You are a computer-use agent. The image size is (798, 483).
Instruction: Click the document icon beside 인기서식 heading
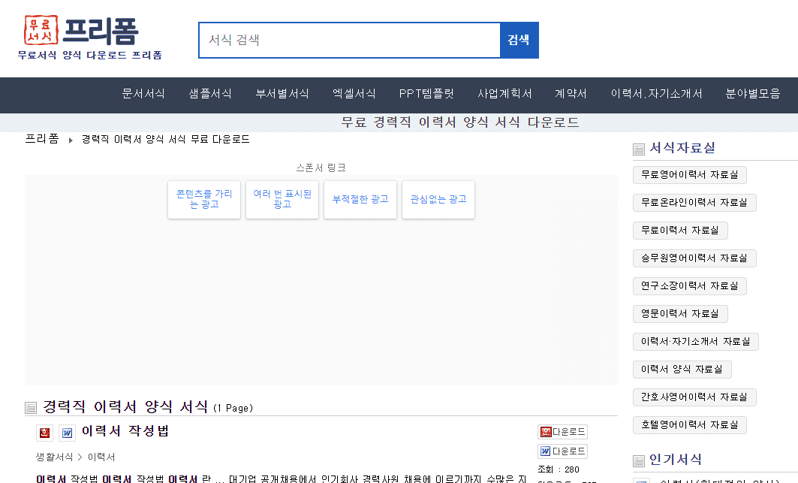[638, 460]
